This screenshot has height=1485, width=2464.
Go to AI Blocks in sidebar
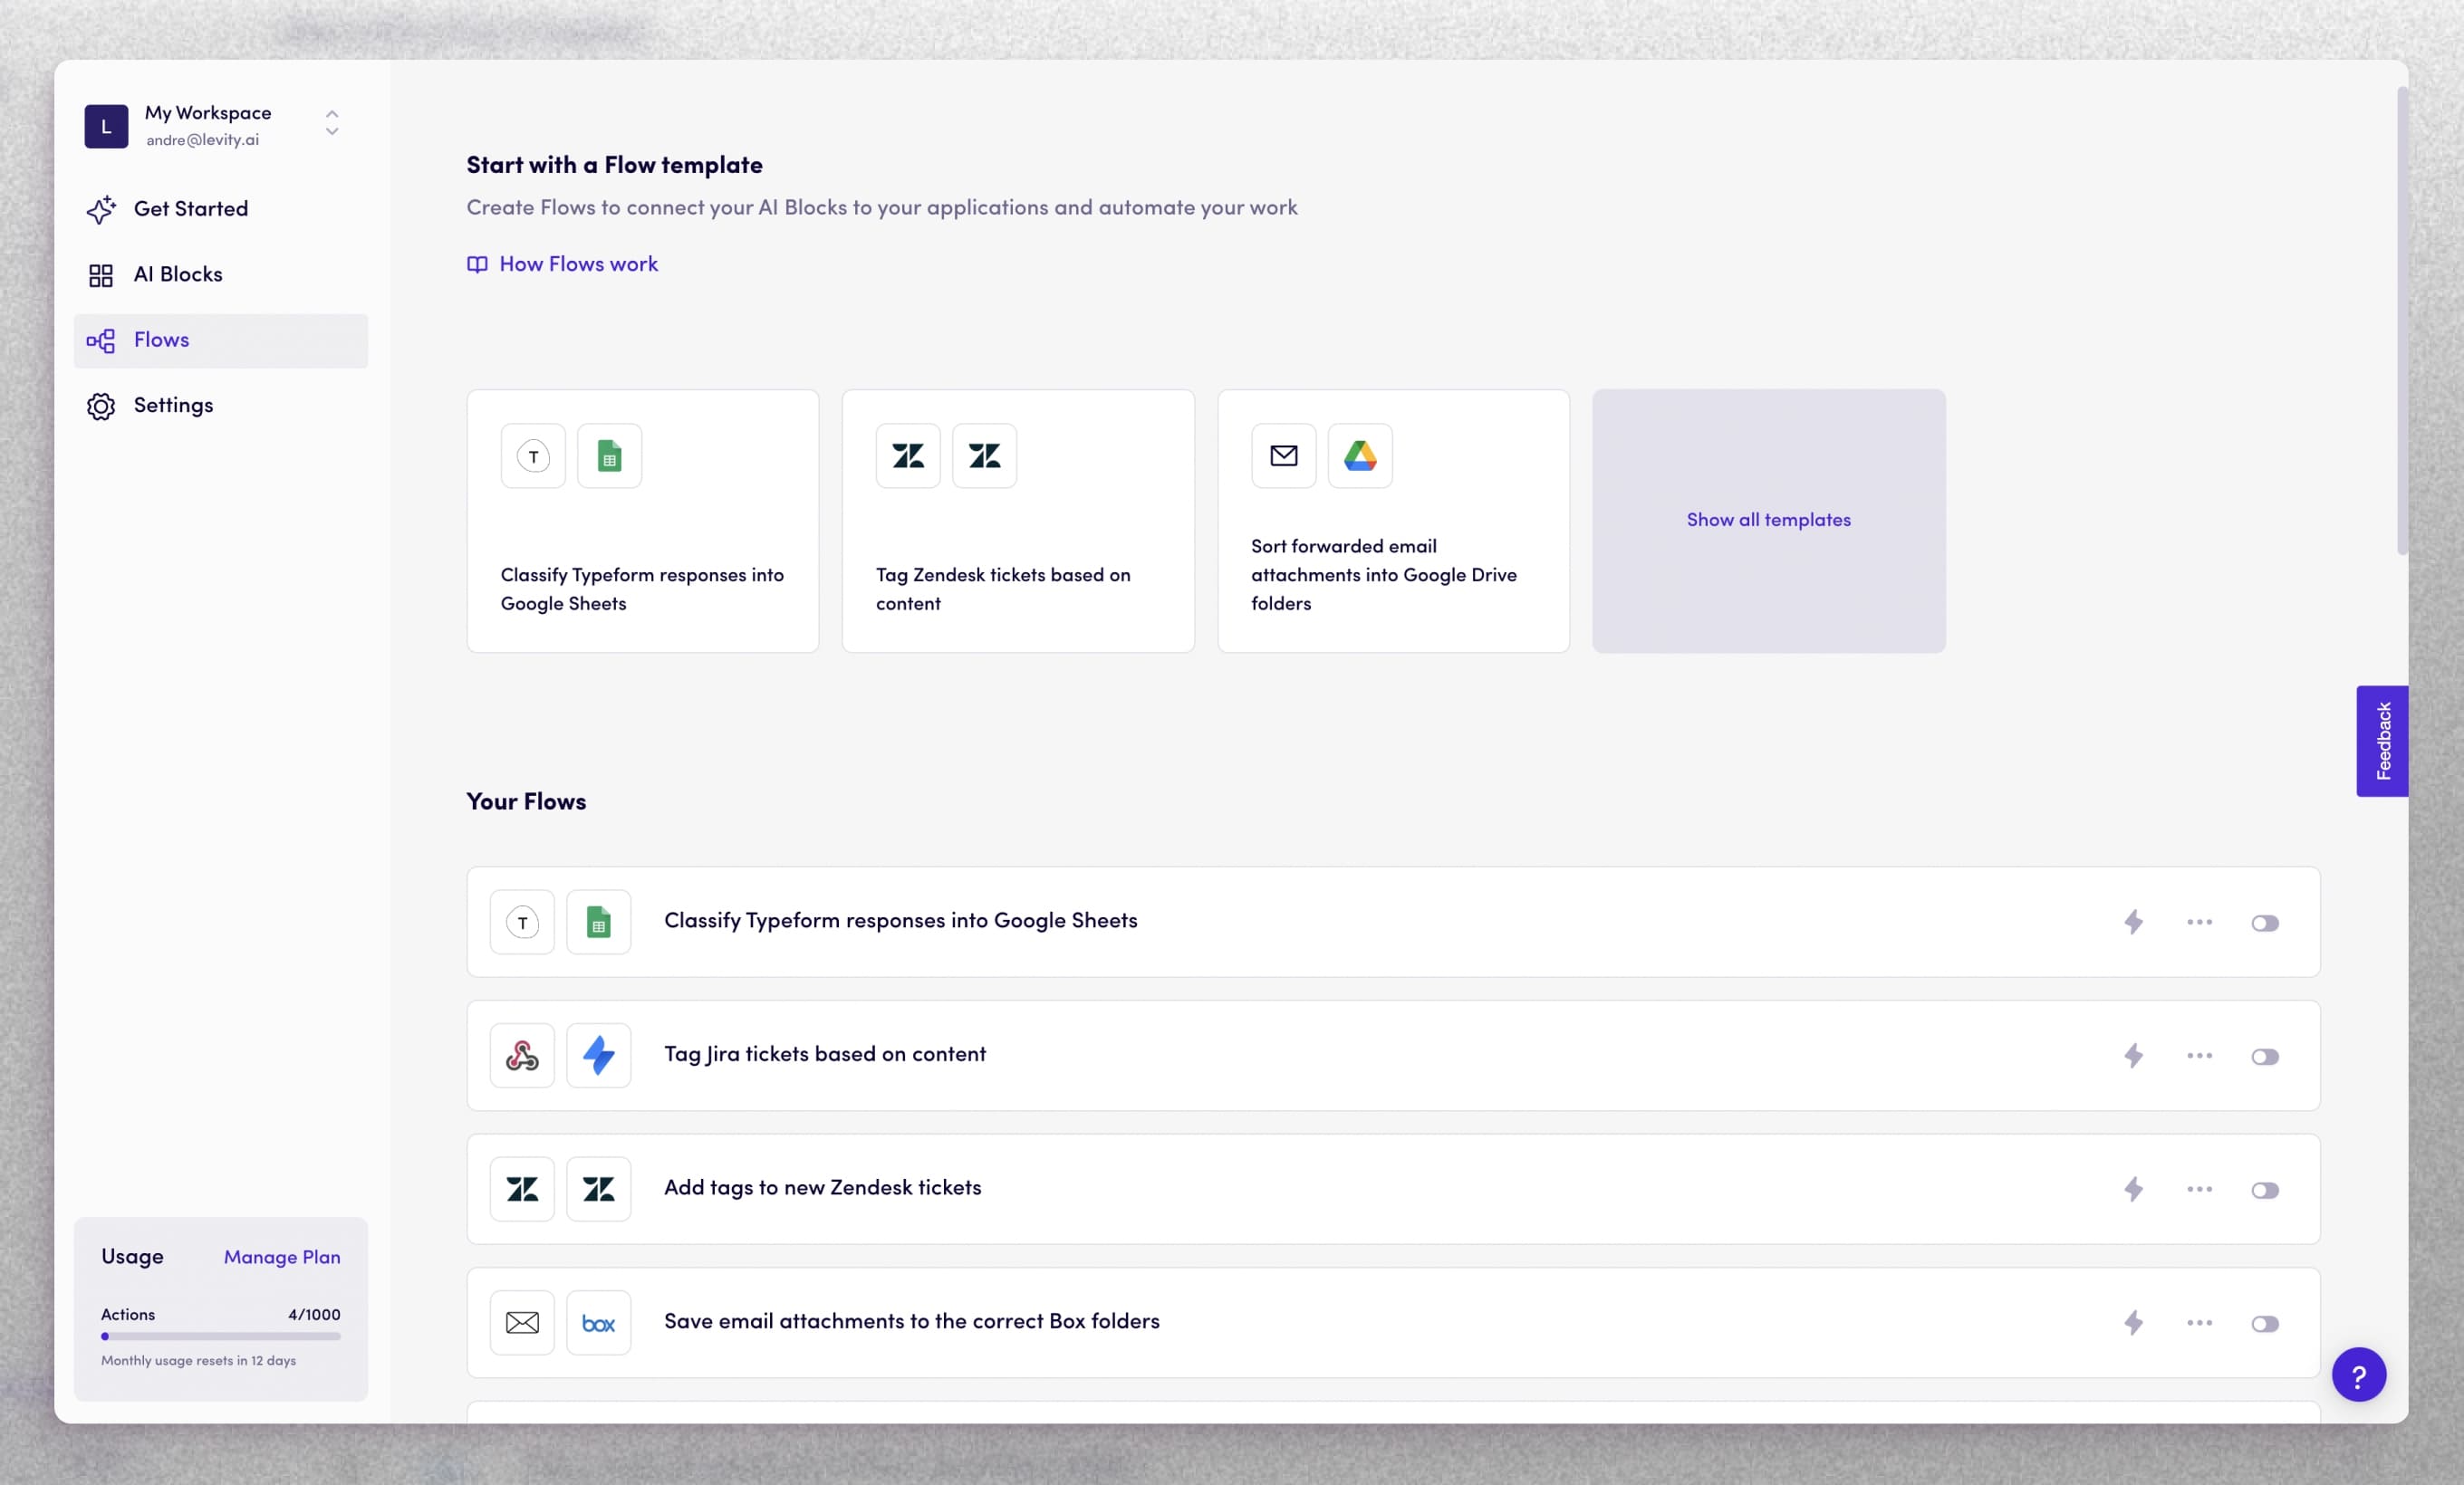pyautogui.click(x=177, y=274)
